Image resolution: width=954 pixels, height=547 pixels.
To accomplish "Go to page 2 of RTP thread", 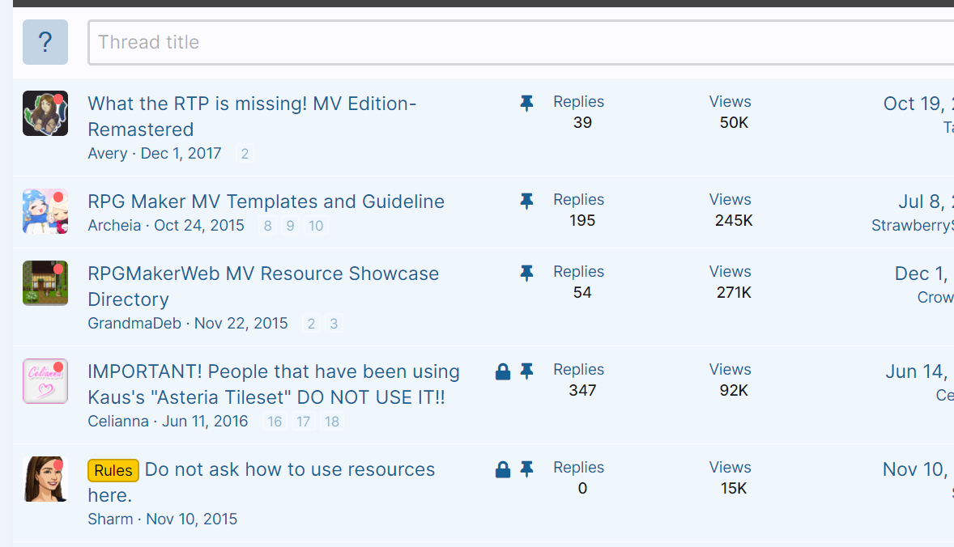I will coord(245,154).
